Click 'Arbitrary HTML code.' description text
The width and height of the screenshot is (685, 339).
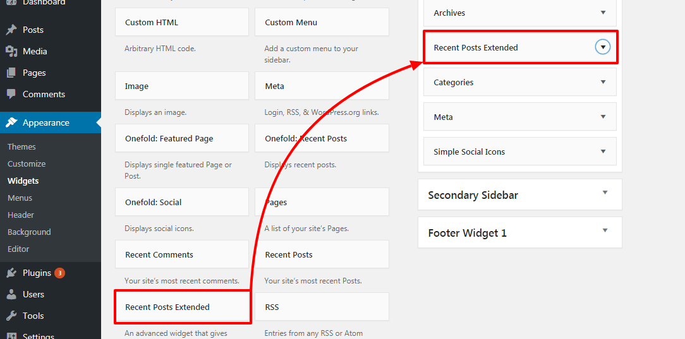[x=160, y=49]
